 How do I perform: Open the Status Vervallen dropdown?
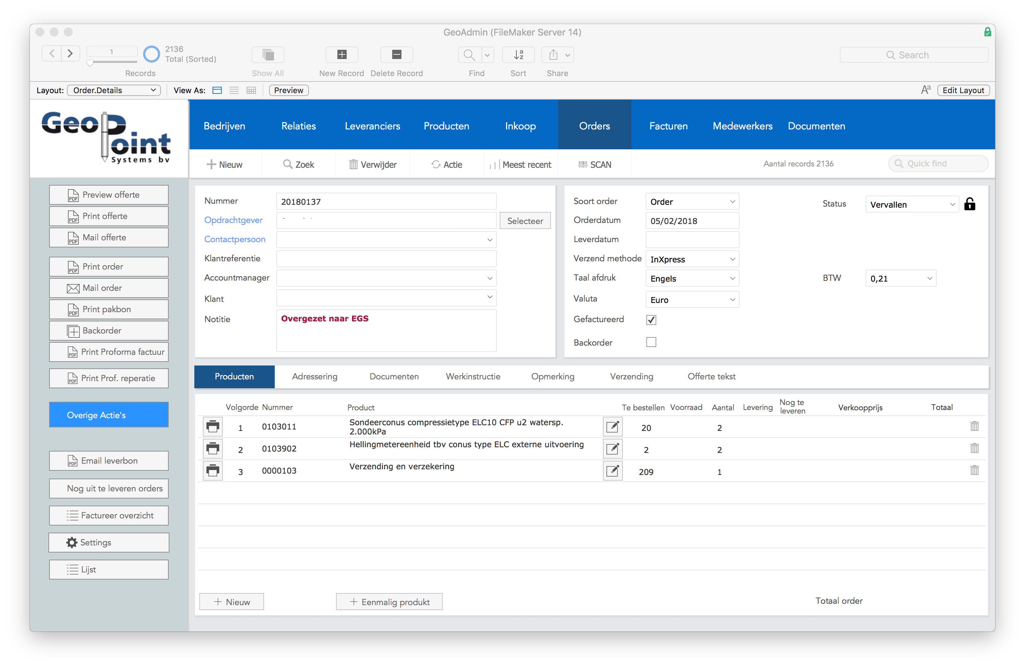[x=912, y=204]
